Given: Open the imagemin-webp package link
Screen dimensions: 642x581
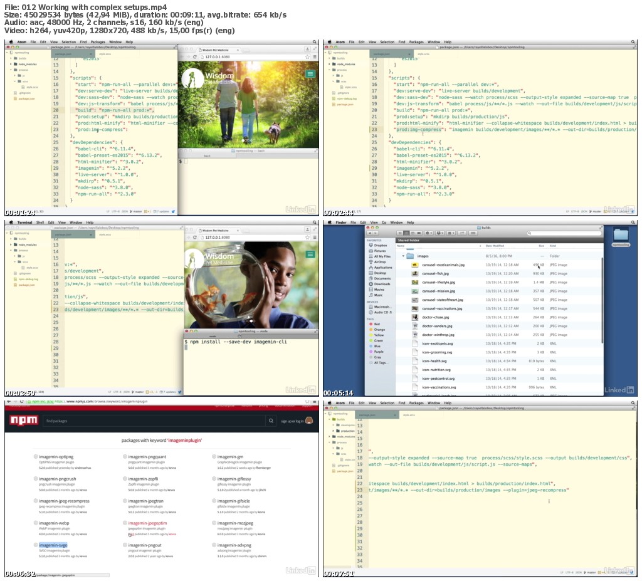Looking at the screenshot, I should click(54, 523).
